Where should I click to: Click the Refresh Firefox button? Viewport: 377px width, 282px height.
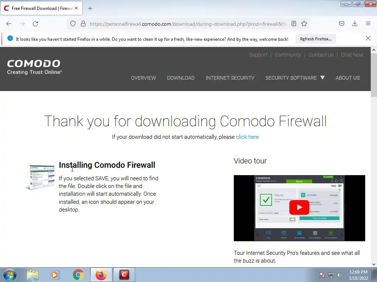coord(316,39)
